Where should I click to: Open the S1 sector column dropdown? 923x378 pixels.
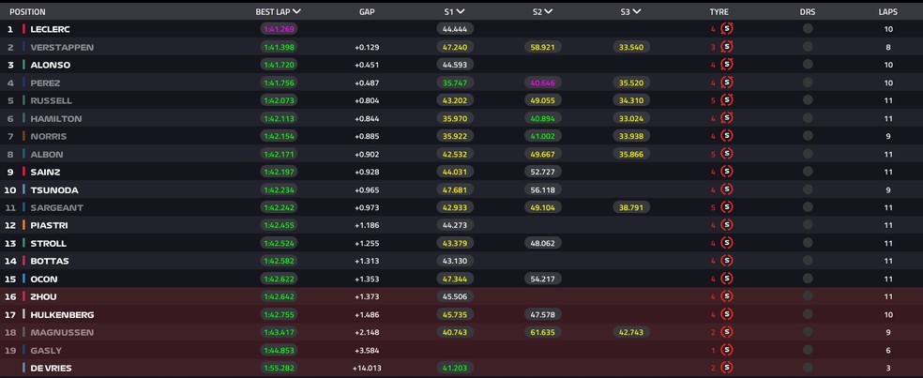coord(460,12)
